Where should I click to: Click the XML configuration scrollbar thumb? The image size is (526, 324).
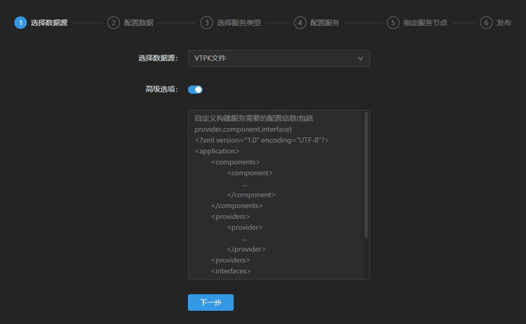pyautogui.click(x=366, y=175)
